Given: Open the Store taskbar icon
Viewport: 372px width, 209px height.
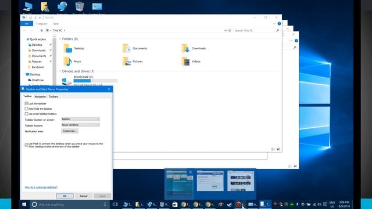Looking at the screenshot, I should [175, 204].
